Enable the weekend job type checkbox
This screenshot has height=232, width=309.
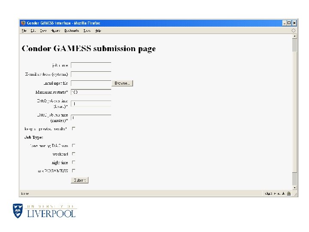[73, 154]
